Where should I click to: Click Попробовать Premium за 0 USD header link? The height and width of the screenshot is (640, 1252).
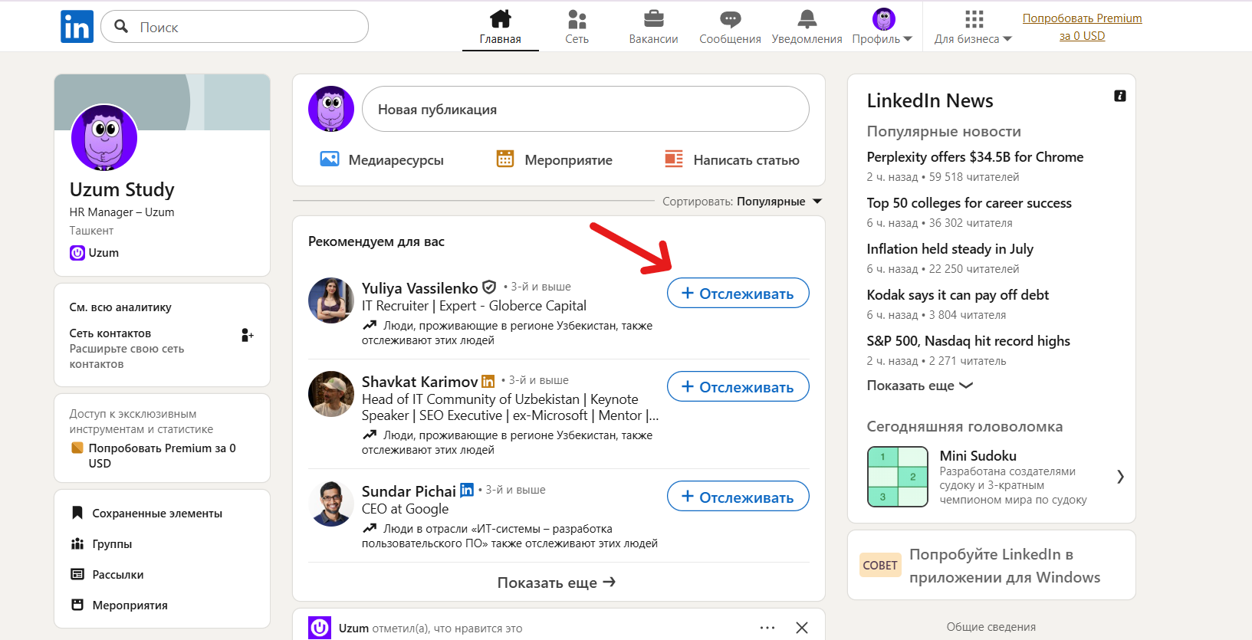pos(1082,27)
